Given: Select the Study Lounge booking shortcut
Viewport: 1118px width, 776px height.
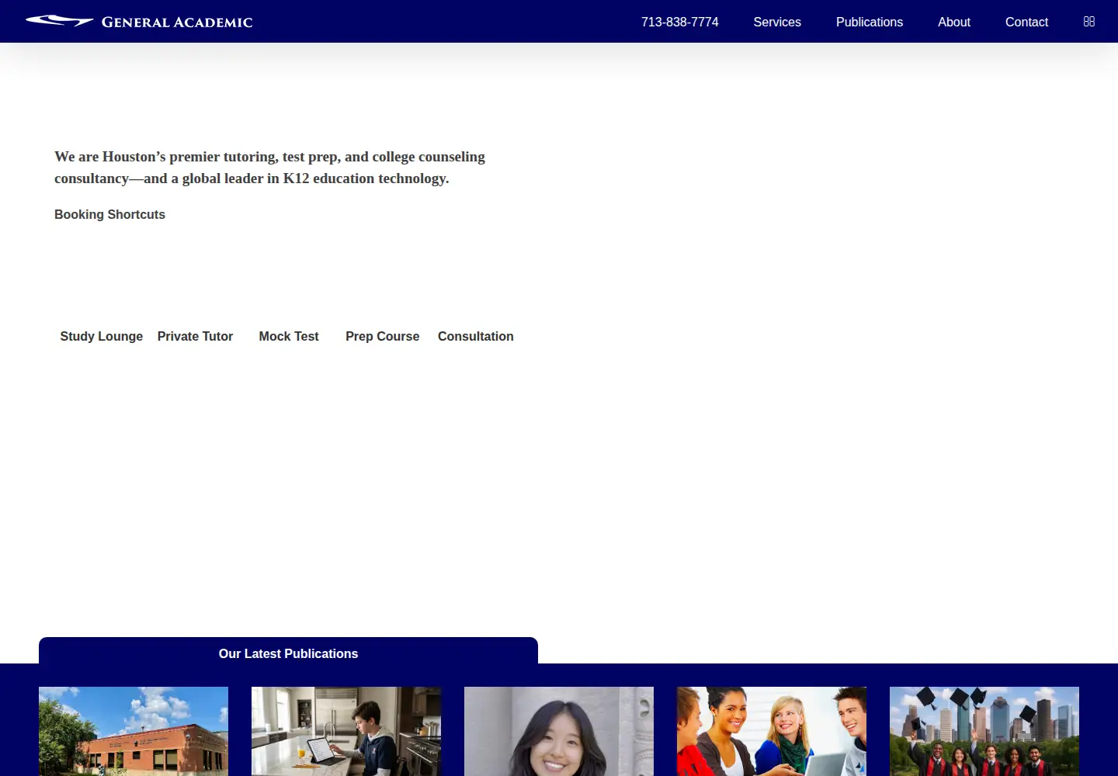Looking at the screenshot, I should coord(102,336).
